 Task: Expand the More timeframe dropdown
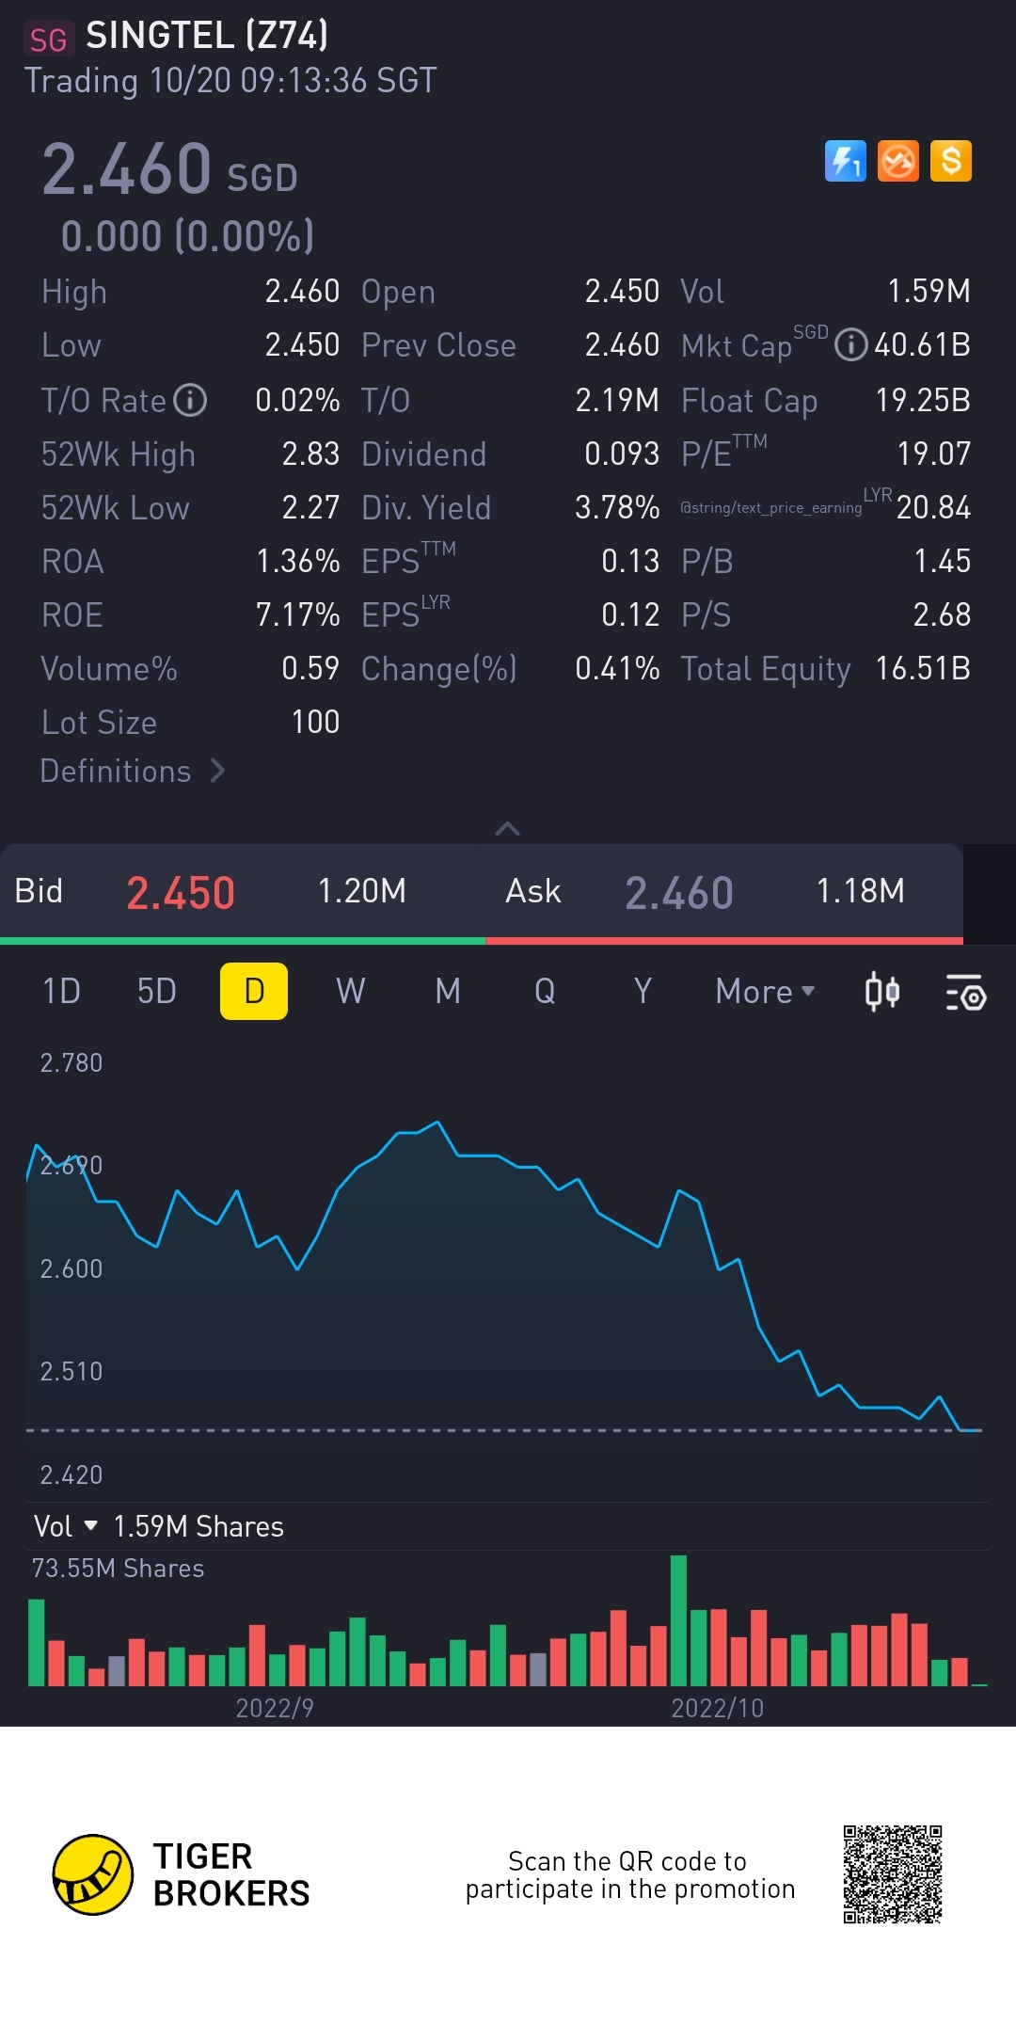point(765,992)
